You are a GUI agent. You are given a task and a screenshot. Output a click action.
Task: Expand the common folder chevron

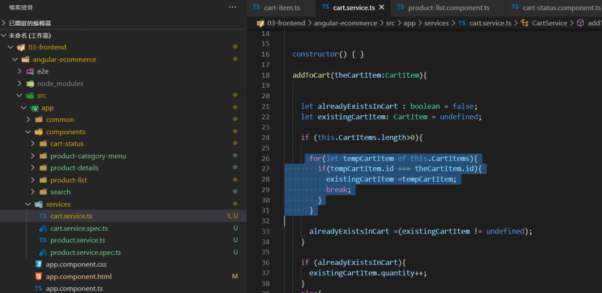click(x=28, y=119)
